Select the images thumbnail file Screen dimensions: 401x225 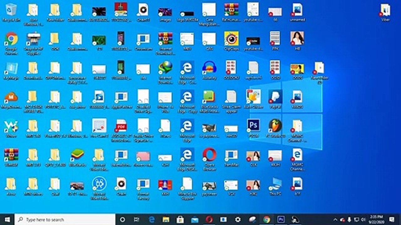coord(165,14)
